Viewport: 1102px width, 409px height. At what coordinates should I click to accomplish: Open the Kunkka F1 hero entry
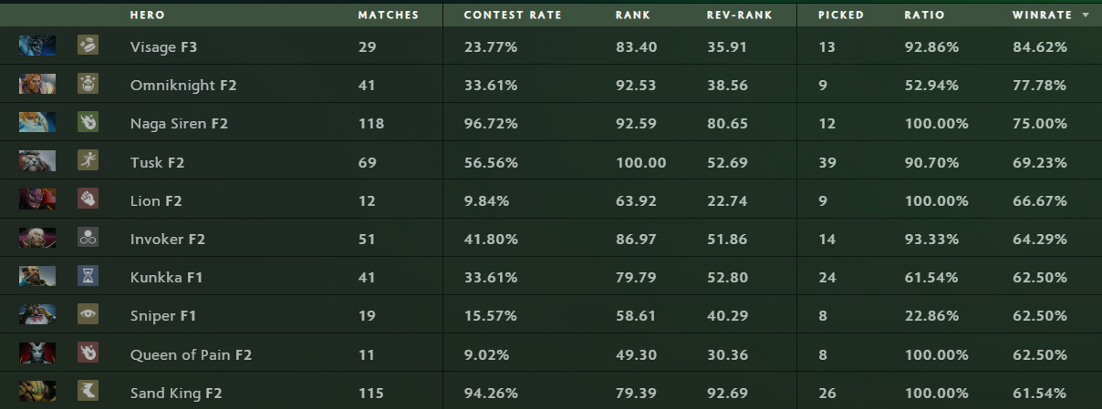pos(165,277)
